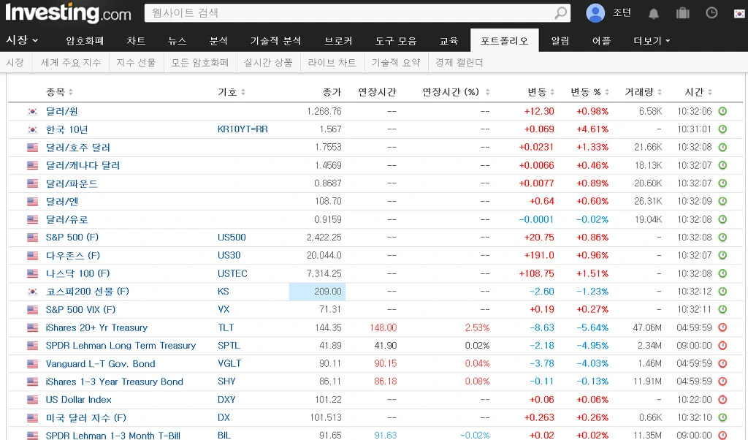The height and width of the screenshot is (440, 748).
Task: Click red clock icon in DXY row
Action: pos(722,400)
